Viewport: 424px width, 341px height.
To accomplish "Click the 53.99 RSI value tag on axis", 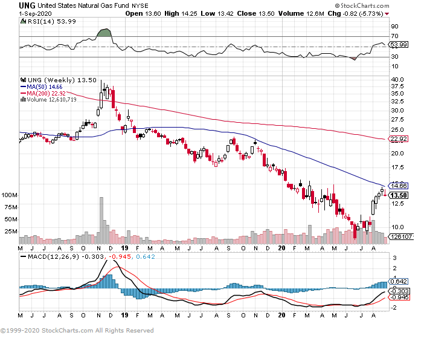I will 399,44.
